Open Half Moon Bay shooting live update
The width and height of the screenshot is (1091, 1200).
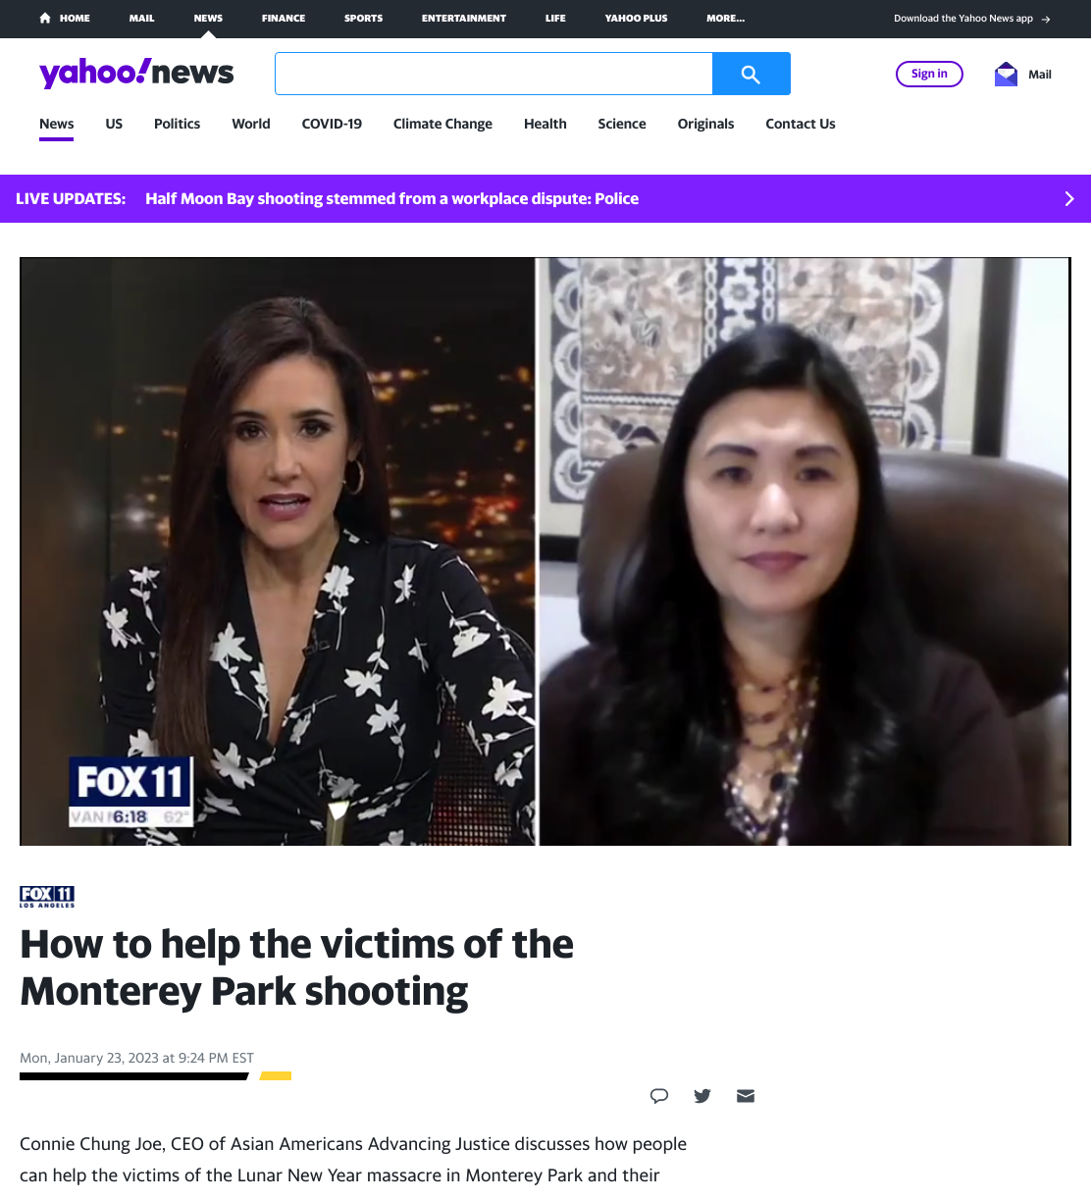click(x=391, y=199)
